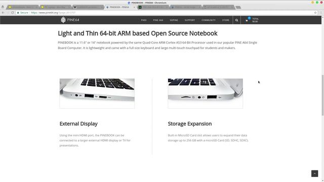This screenshot has height=182, width=324.
Task: Select the PINEBOOK - PINE64 browser tab
Action: pos(120,7)
